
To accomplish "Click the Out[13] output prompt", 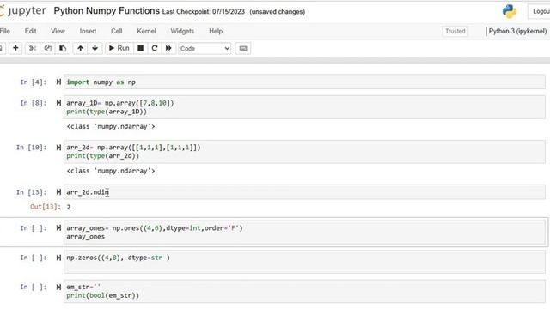I will (x=46, y=207).
